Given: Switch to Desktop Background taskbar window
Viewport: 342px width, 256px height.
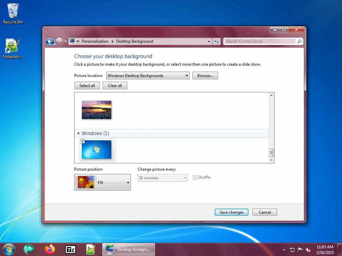Looking at the screenshot, I should point(129,249).
